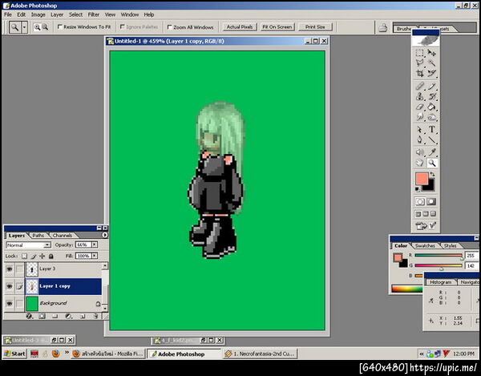This screenshot has width=481, height=376.
Task: Open the Fill slider arrow
Action: [x=95, y=256]
